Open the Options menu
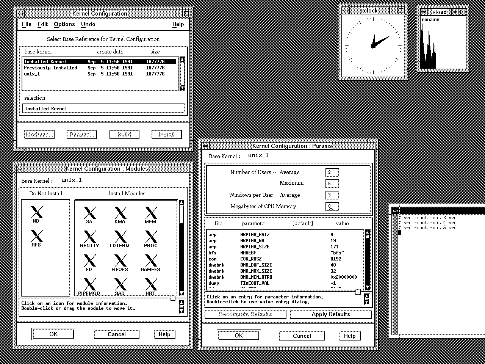Viewport: 485px width, 364px height. (x=64, y=24)
